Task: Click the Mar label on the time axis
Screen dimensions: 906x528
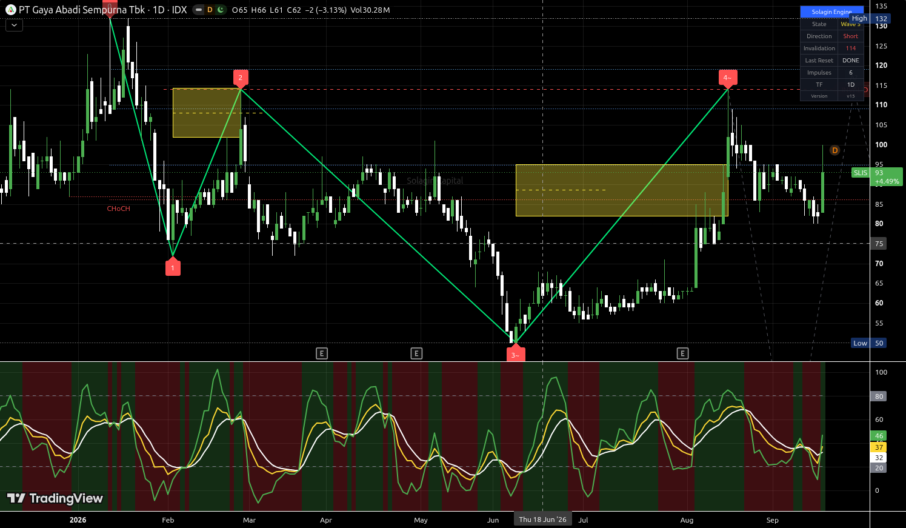Action: point(249,520)
